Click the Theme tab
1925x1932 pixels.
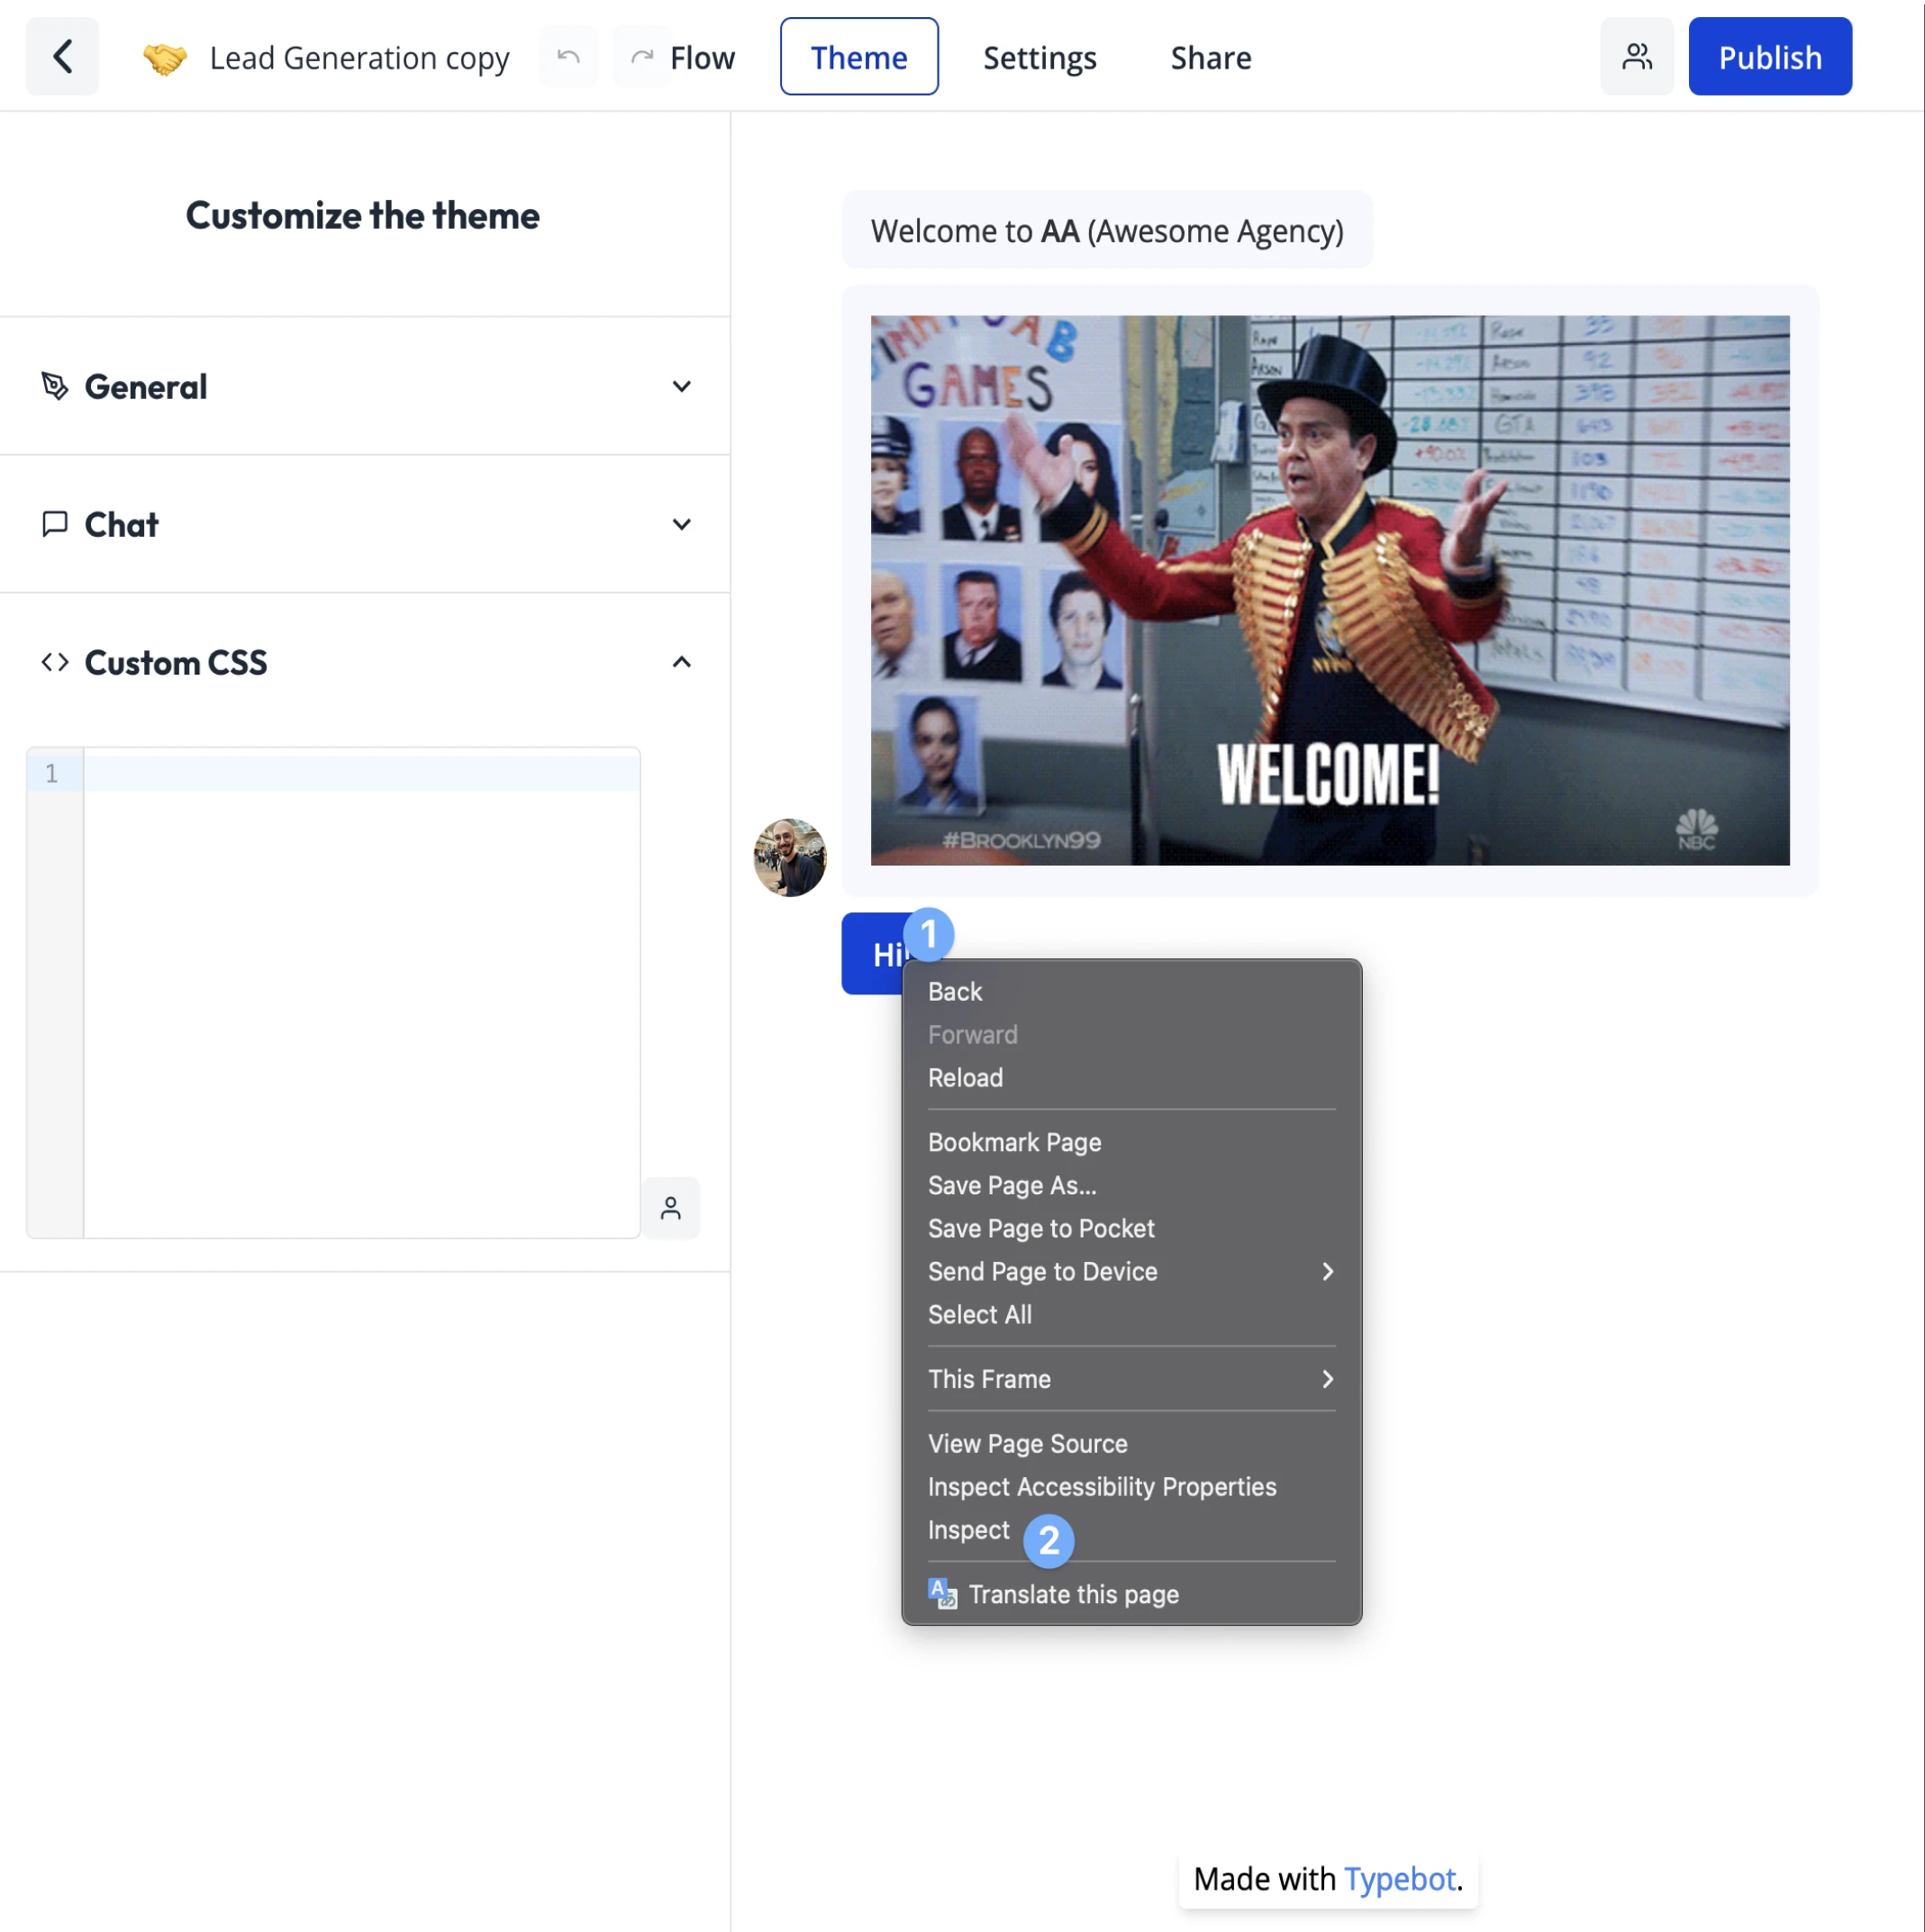858,55
